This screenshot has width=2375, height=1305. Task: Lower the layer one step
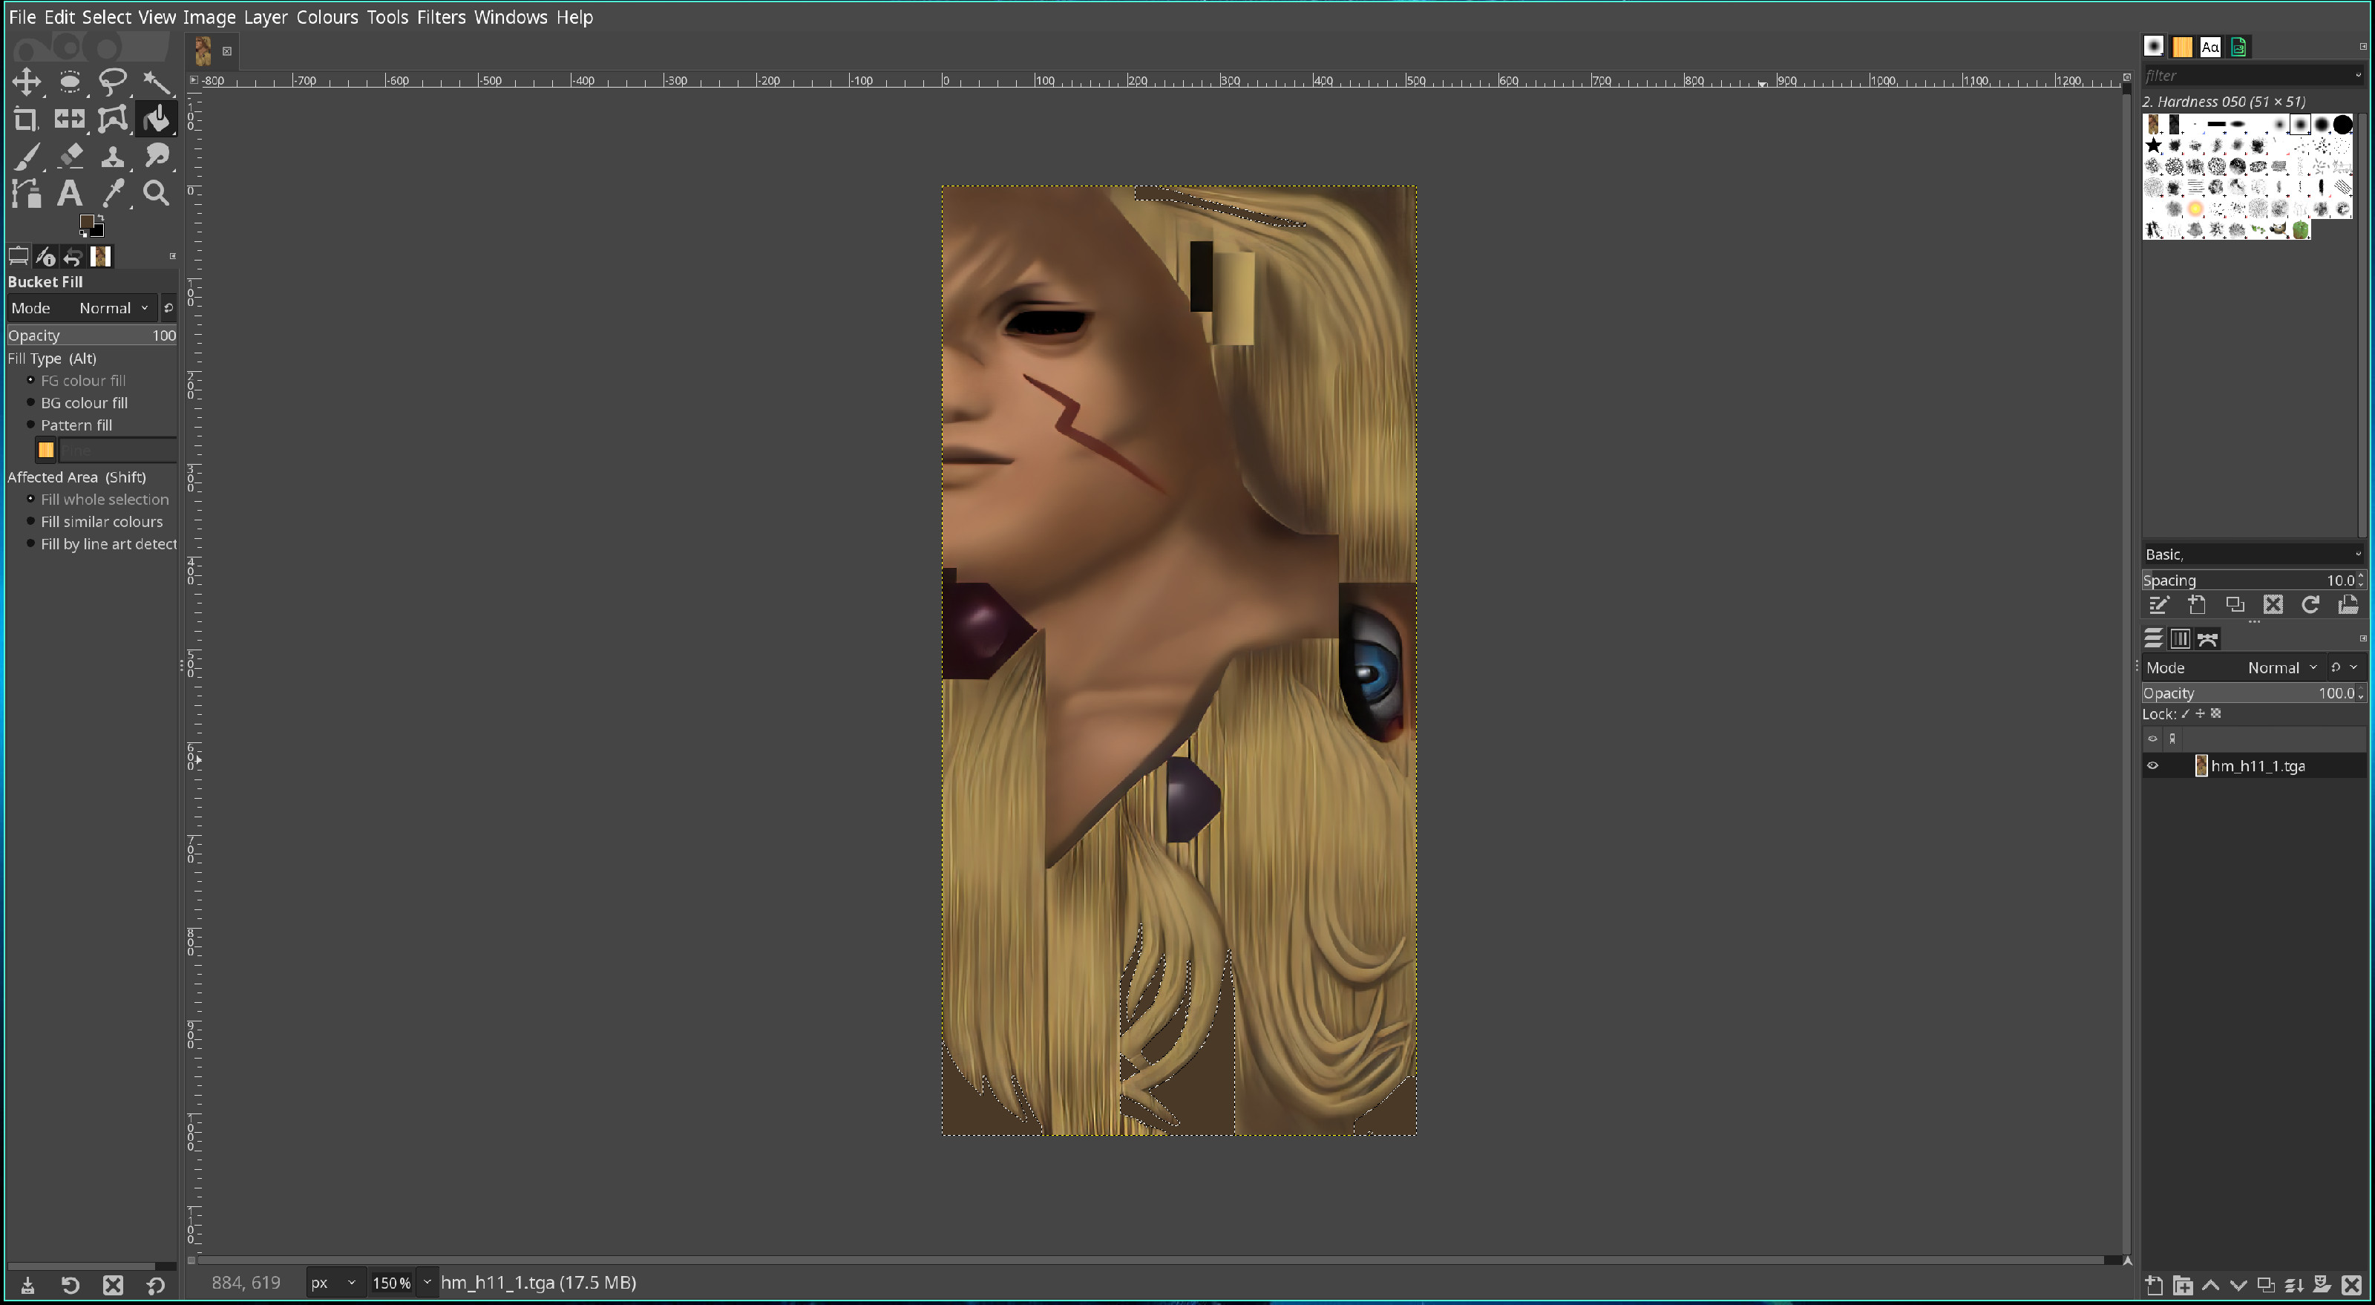2238,1285
